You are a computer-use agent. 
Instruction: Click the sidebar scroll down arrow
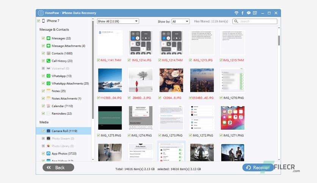pos(93,160)
